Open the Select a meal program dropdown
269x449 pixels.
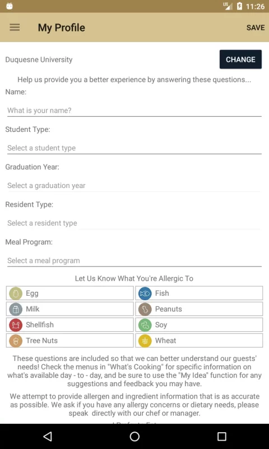(x=134, y=260)
